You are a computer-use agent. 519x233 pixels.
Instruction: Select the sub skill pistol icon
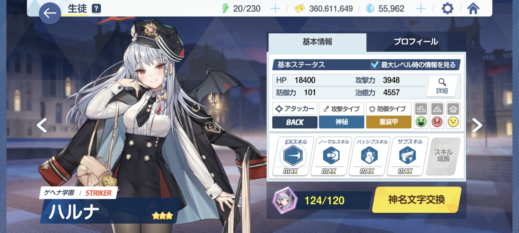[x=407, y=155]
